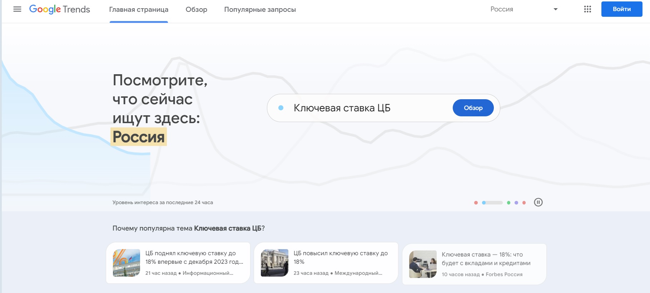
Task: Select the active blue carousel indicator
Action: [492, 203]
